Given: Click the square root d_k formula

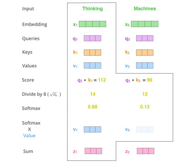Looking at the screenshot, I should [x=54, y=94].
